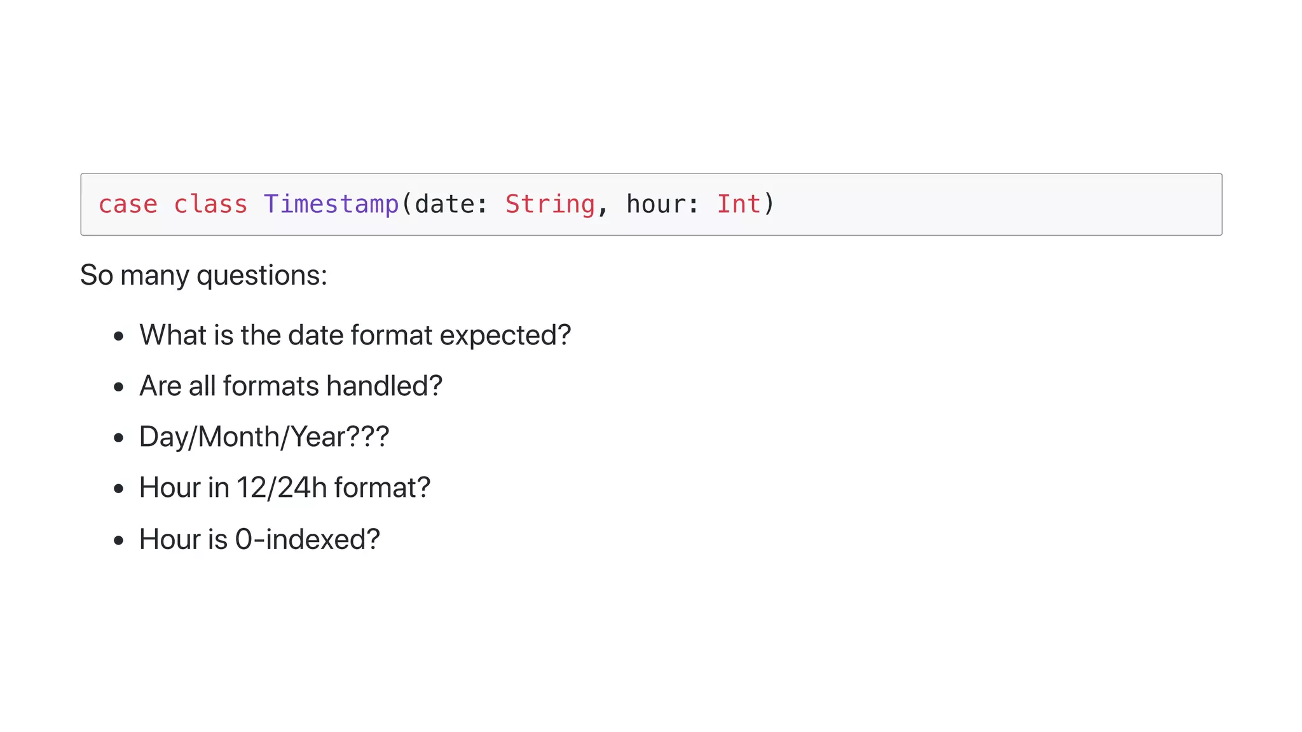The width and height of the screenshot is (1302, 732).
Task: Click bullet dot before 'Are all formats'
Action: tap(118, 387)
